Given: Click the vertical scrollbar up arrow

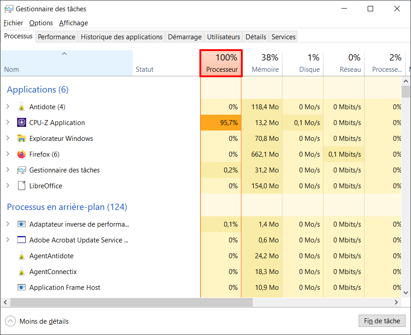Looking at the screenshot, I should point(406,81).
